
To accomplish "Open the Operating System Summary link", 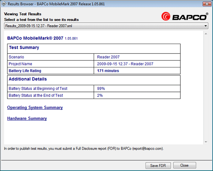I will click(35, 107).
